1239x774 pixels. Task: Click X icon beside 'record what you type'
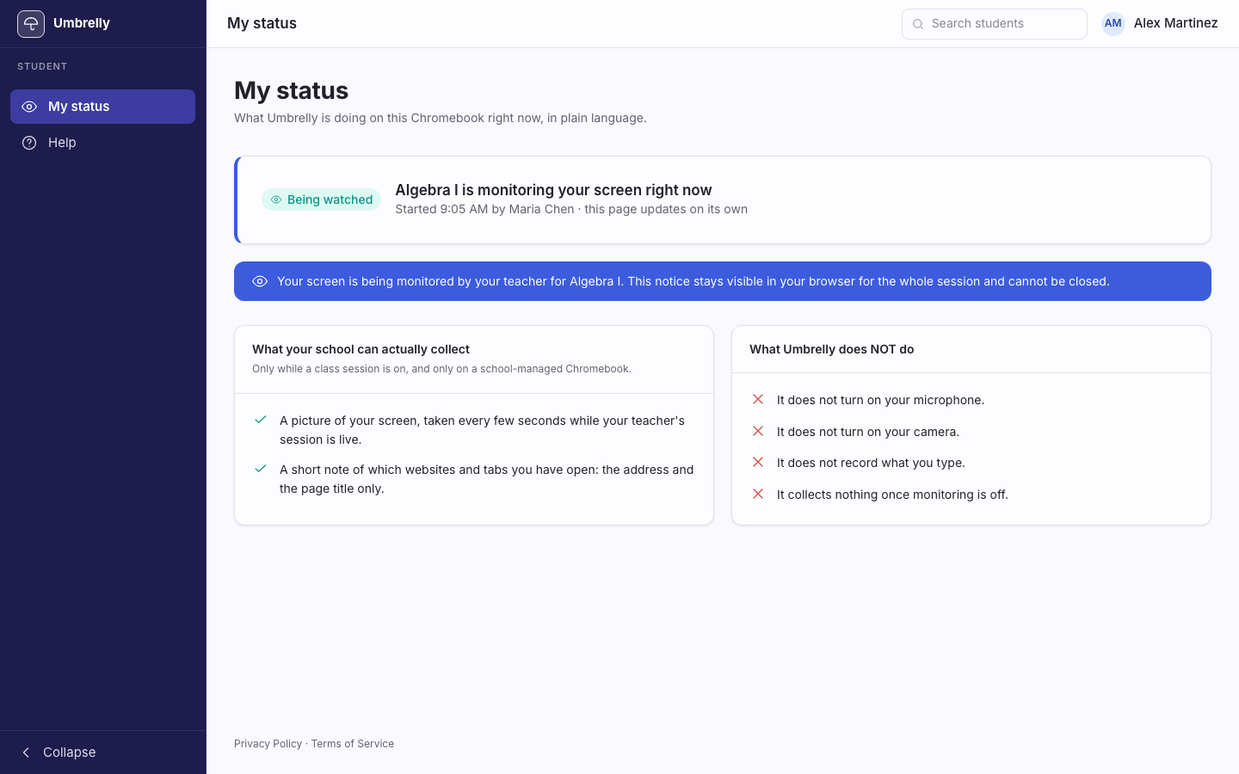[758, 462]
